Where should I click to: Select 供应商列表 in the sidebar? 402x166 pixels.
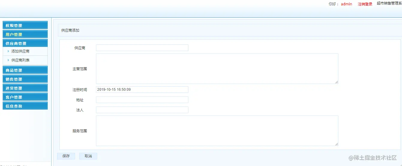[20, 60]
